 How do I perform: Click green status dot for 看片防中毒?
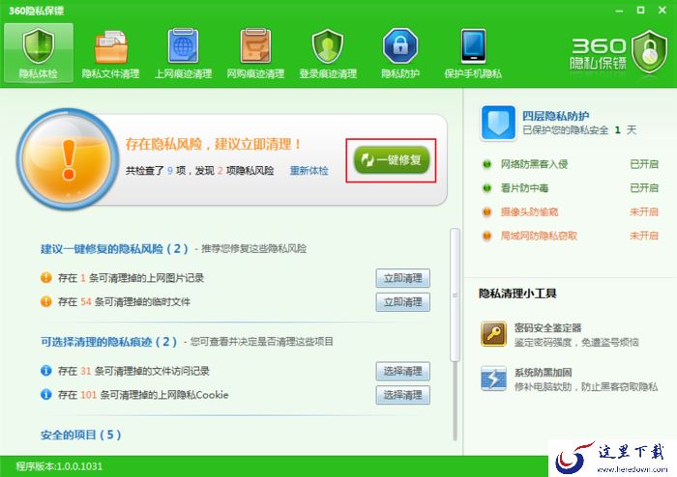point(487,188)
